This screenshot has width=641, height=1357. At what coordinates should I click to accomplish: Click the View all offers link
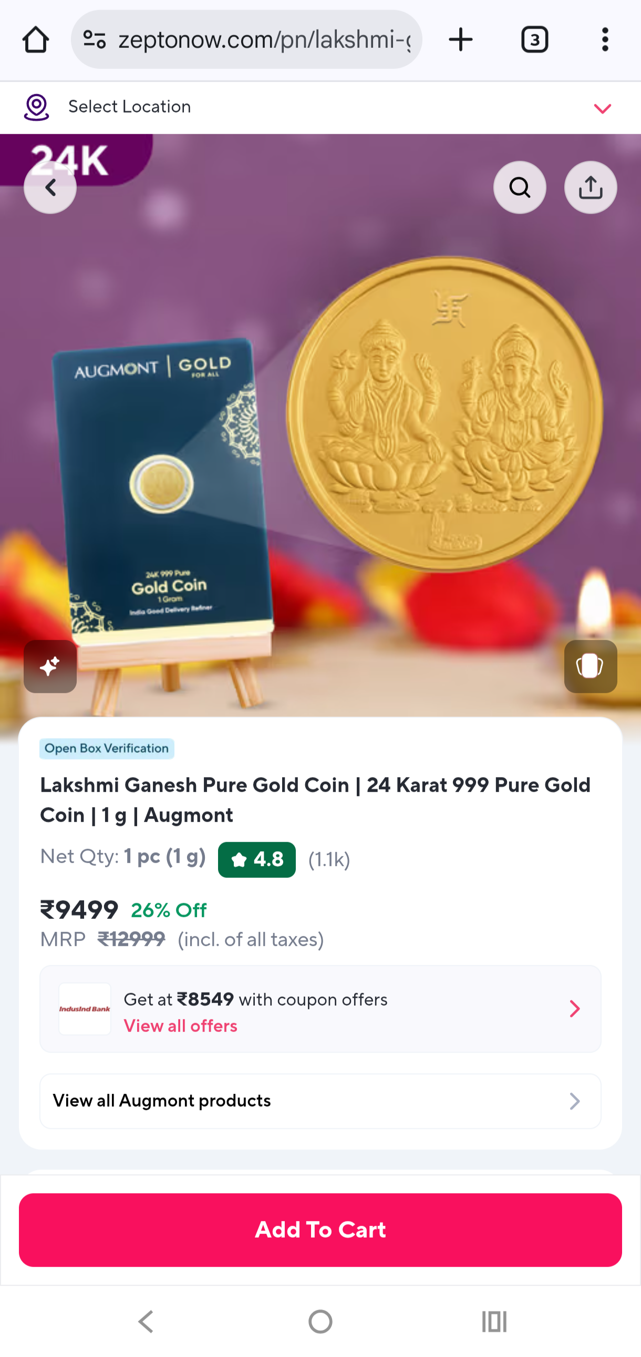coord(181,1026)
